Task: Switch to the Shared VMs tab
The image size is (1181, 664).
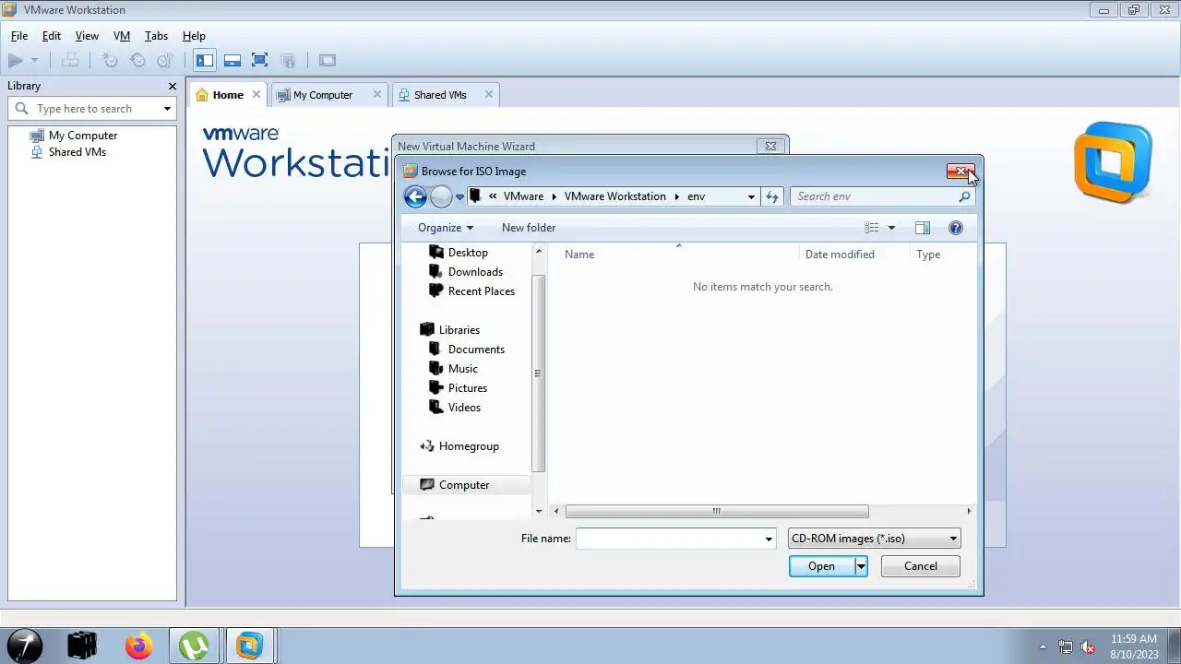Action: tap(440, 95)
